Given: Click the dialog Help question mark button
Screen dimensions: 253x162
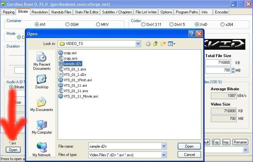Looking at the screenshot, I should [x=191, y=34].
